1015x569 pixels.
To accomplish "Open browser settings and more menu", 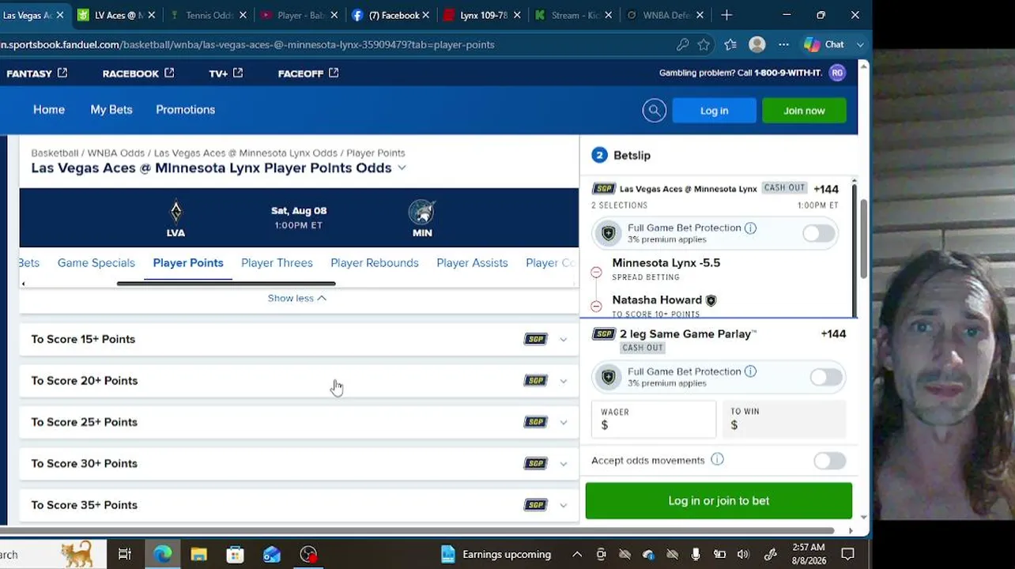I will tap(783, 45).
